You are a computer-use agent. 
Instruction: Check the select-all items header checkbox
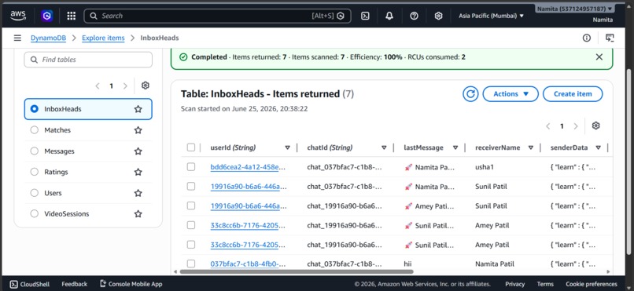pos(191,147)
